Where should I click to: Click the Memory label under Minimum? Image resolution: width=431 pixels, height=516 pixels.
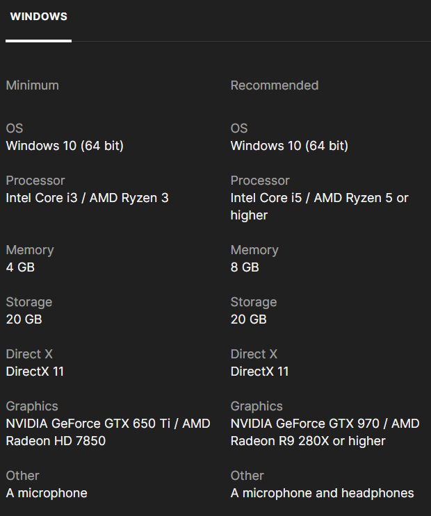click(29, 250)
